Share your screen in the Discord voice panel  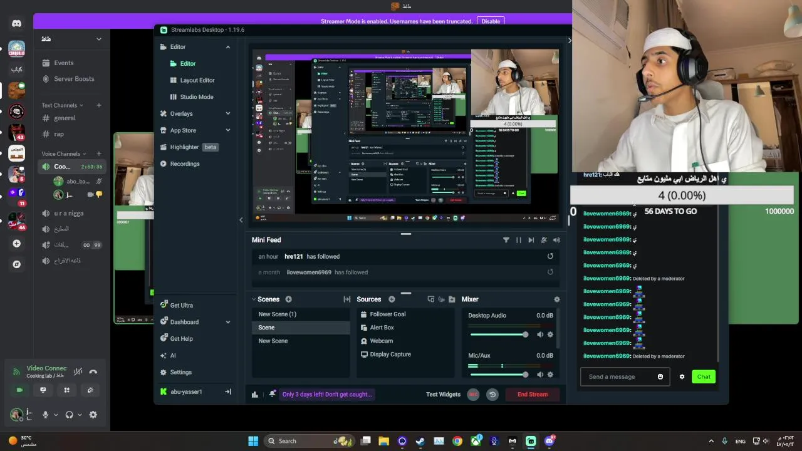(43, 390)
